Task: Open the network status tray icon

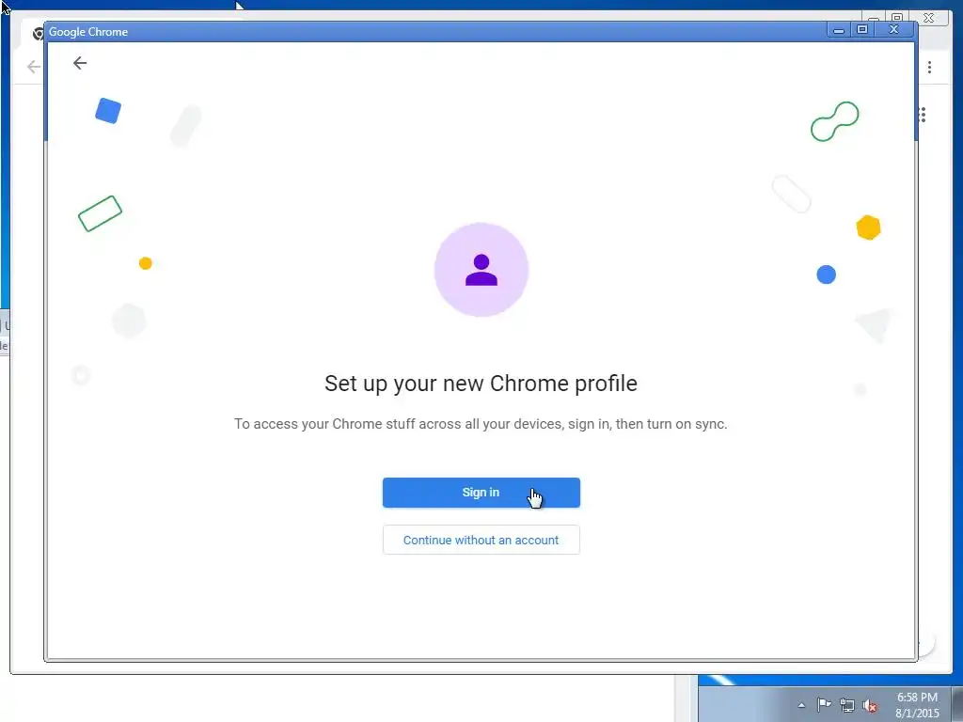Action: pos(847,705)
